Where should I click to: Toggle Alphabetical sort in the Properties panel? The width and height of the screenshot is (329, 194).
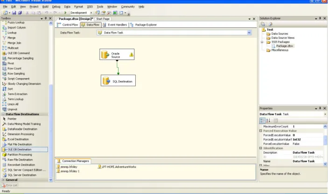pos(268,120)
